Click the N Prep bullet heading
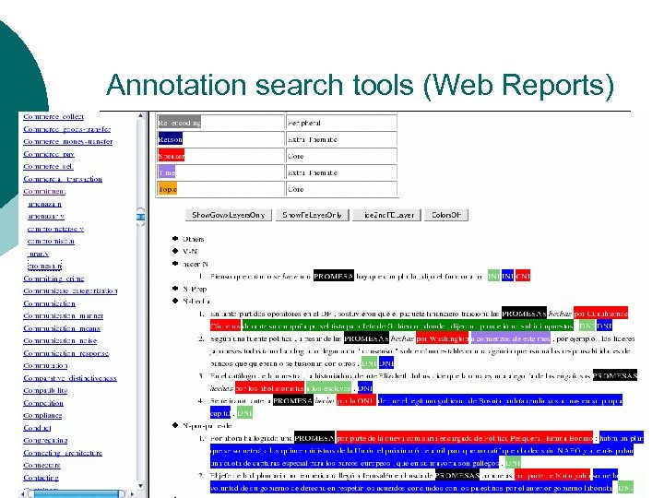This screenshot has width=664, height=498. [195, 289]
